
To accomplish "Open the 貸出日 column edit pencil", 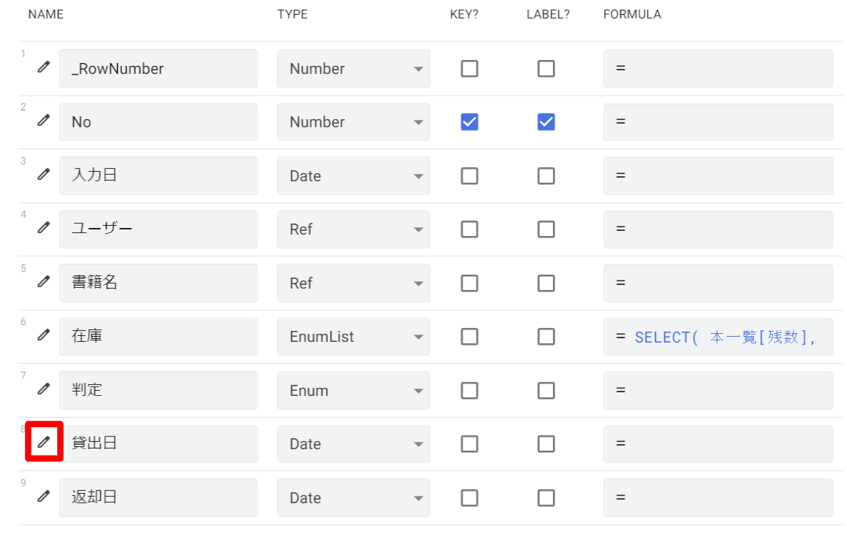I will tap(44, 443).
